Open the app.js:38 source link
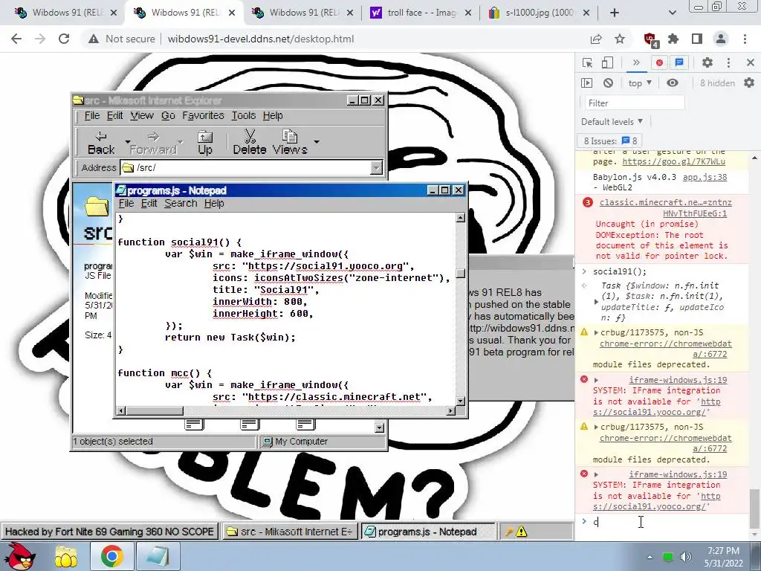 click(705, 177)
